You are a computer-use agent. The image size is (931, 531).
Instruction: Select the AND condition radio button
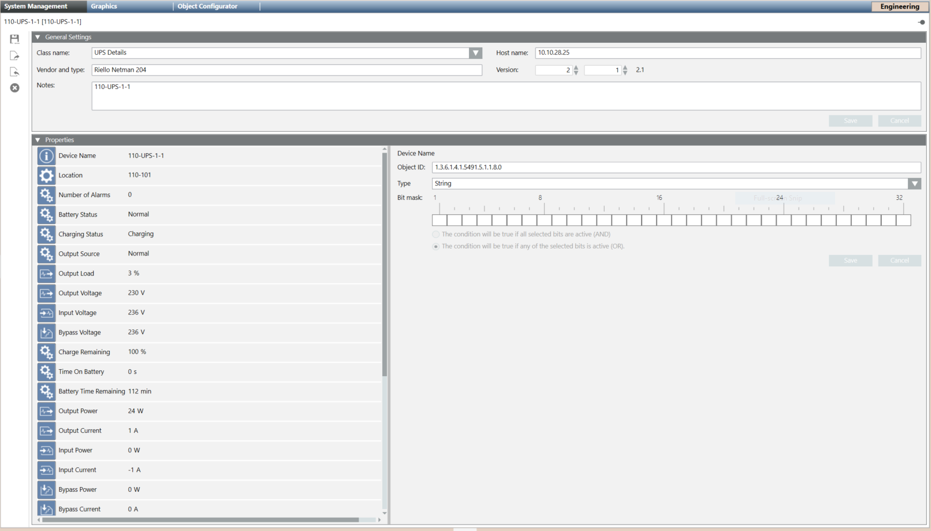coord(435,234)
